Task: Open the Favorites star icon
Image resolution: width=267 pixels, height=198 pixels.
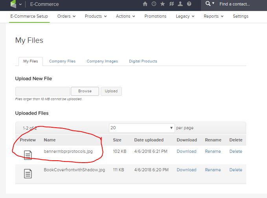Action: 163,4
